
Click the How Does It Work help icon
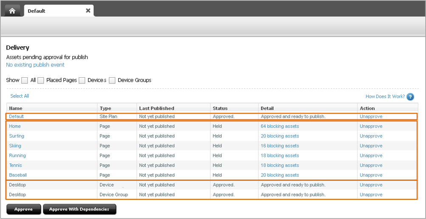(410, 97)
